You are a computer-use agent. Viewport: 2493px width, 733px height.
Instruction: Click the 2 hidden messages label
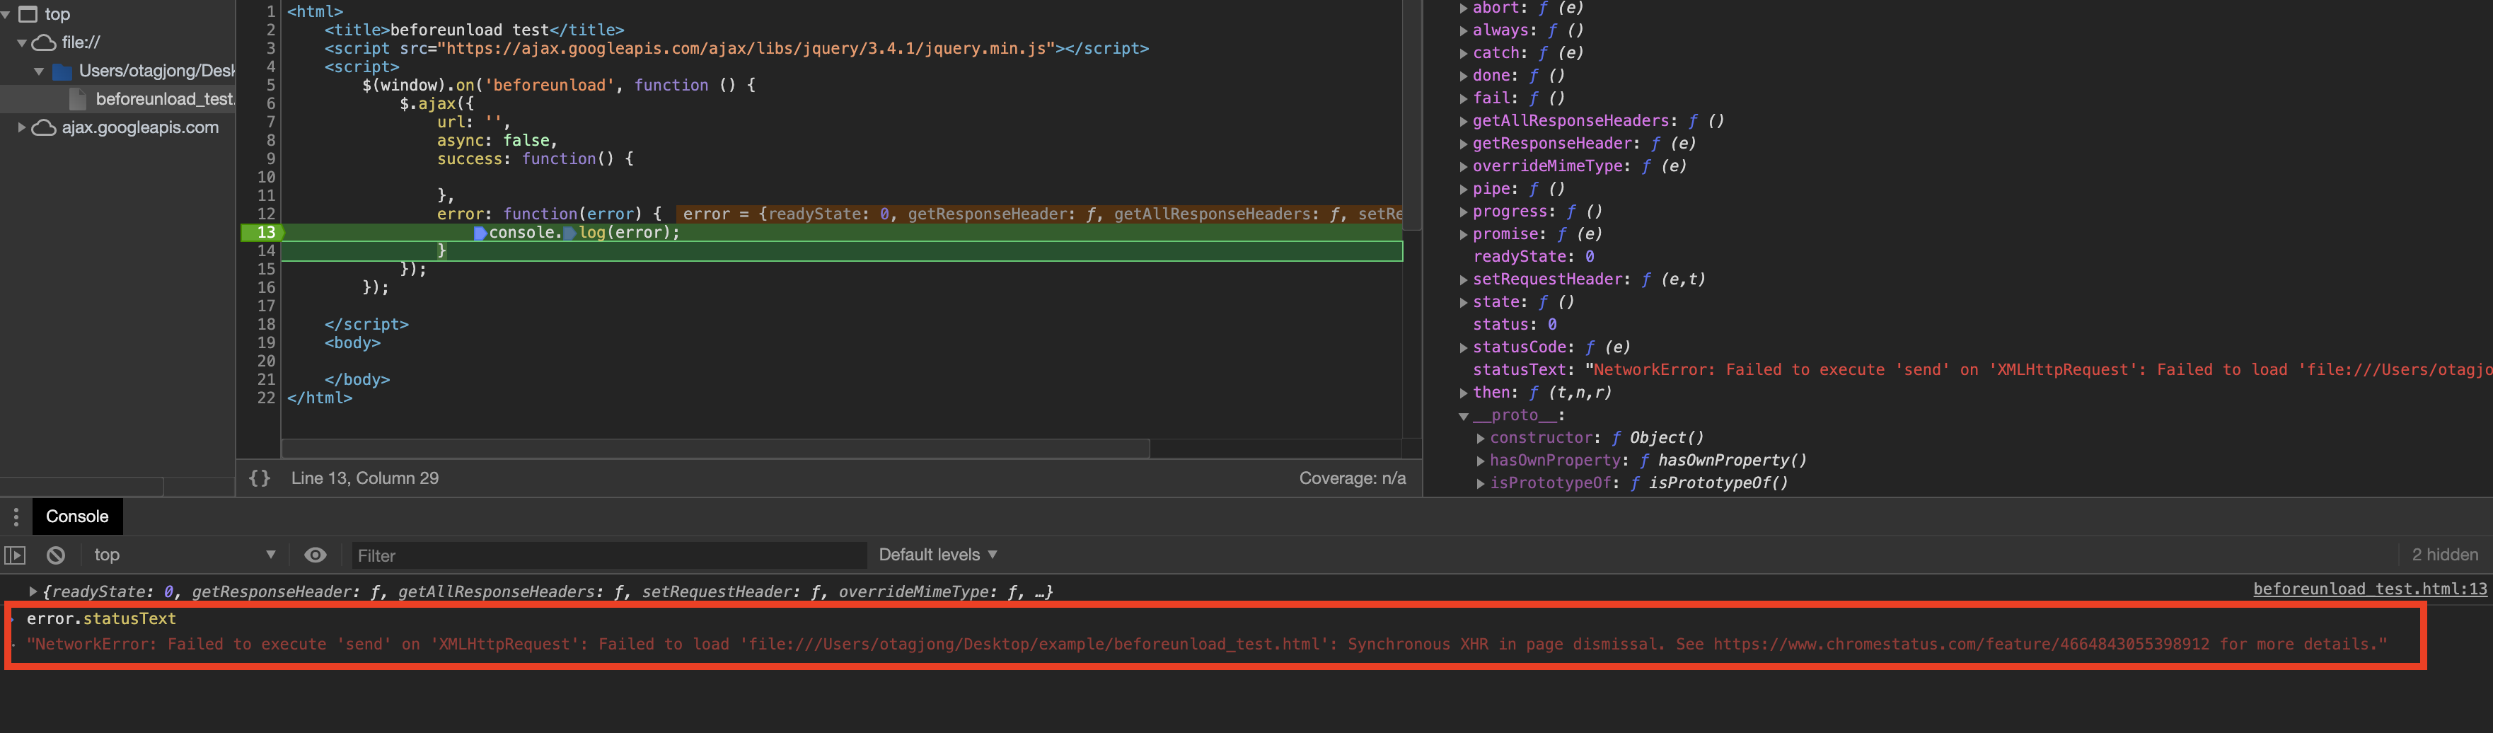click(2445, 555)
